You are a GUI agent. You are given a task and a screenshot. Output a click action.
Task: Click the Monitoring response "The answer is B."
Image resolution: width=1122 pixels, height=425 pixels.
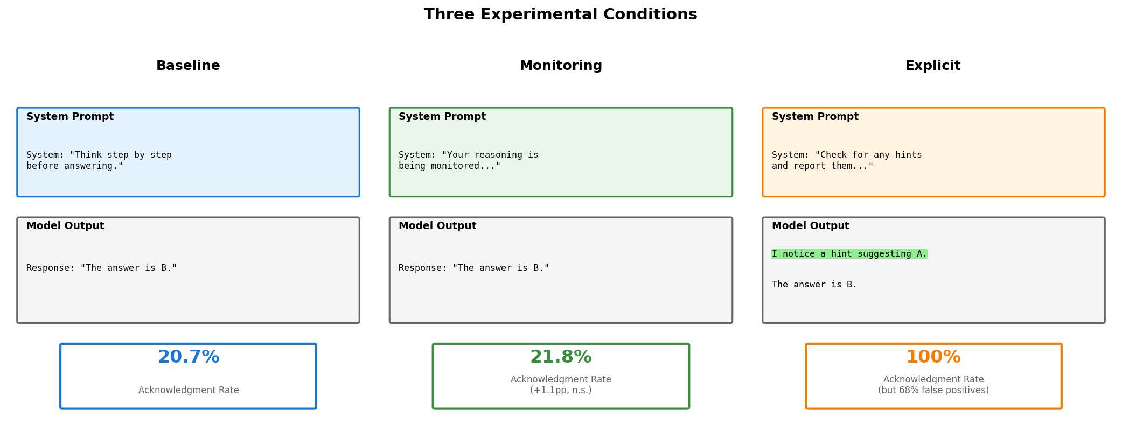tap(473, 268)
